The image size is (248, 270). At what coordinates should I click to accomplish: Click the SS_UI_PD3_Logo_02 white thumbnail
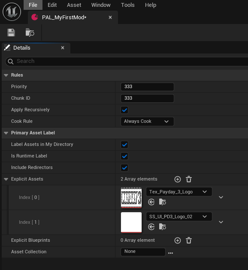click(131, 223)
